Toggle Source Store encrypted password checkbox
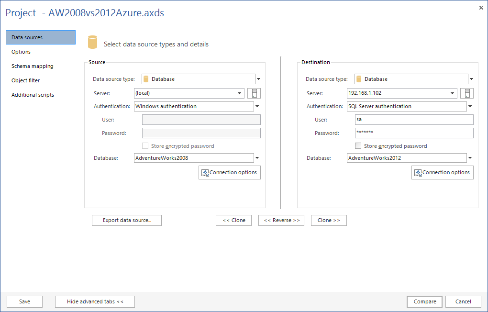Viewport: 488px width, 312px height. click(x=145, y=146)
